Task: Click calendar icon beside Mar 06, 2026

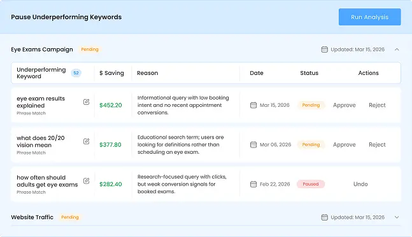Action: 253,145
